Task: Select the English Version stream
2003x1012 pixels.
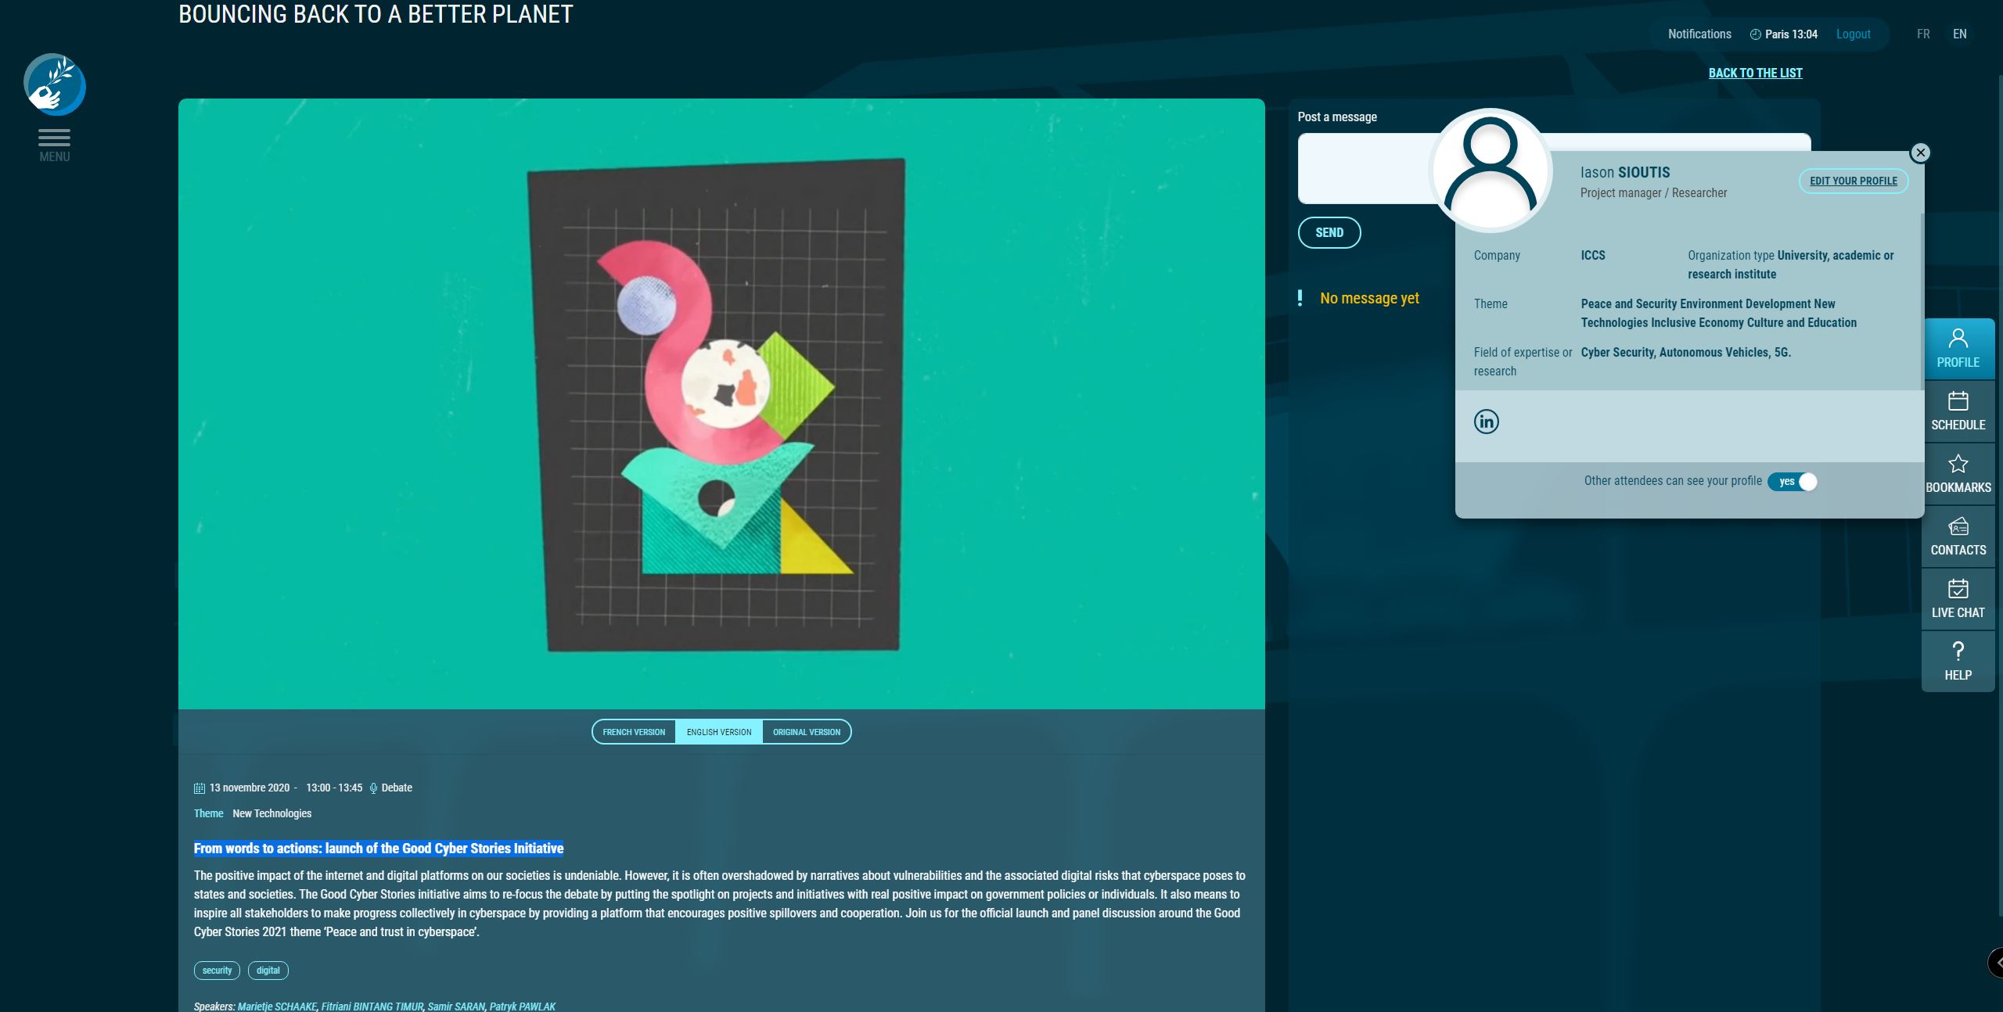Action: point(718,732)
